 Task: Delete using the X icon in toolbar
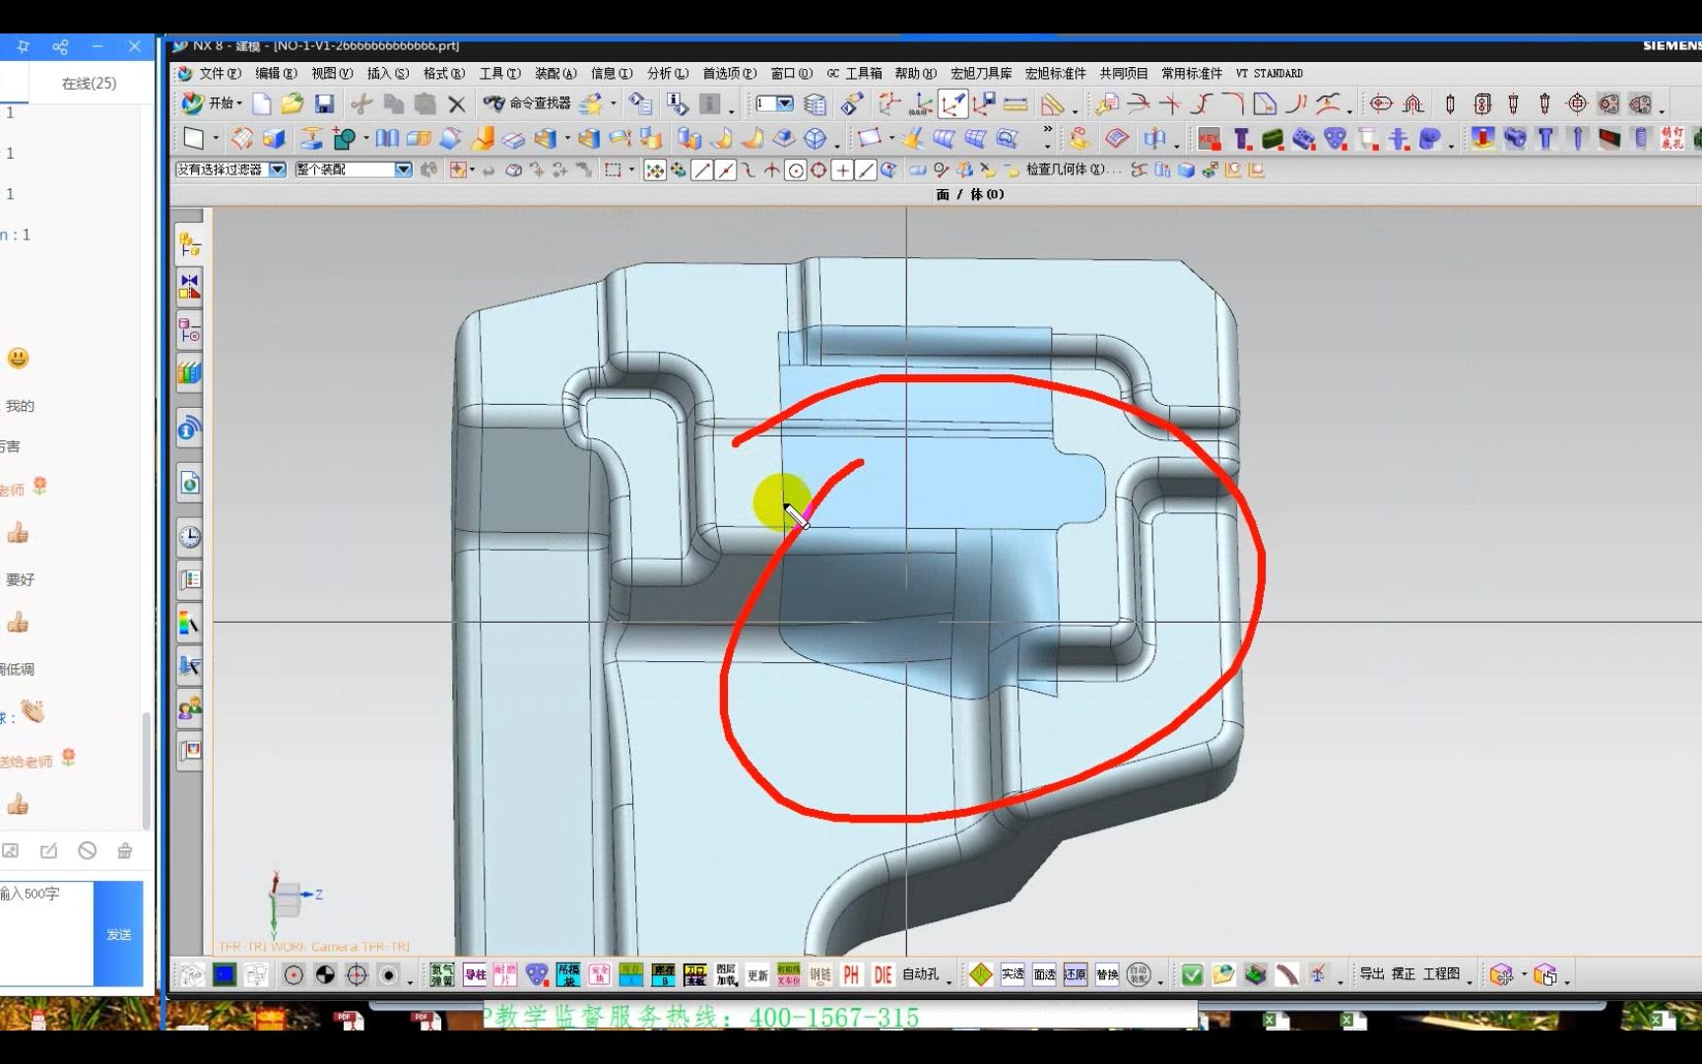click(456, 103)
